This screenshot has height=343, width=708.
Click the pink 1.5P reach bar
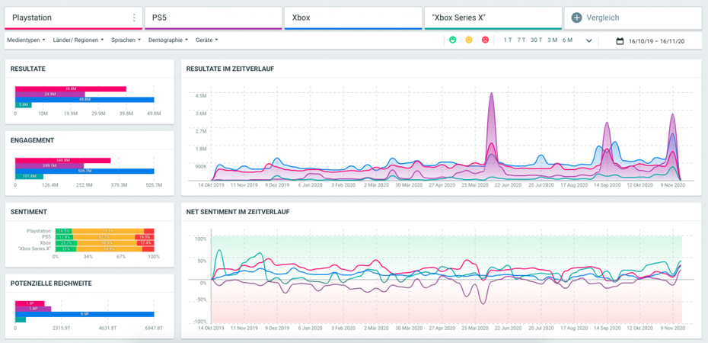point(30,303)
